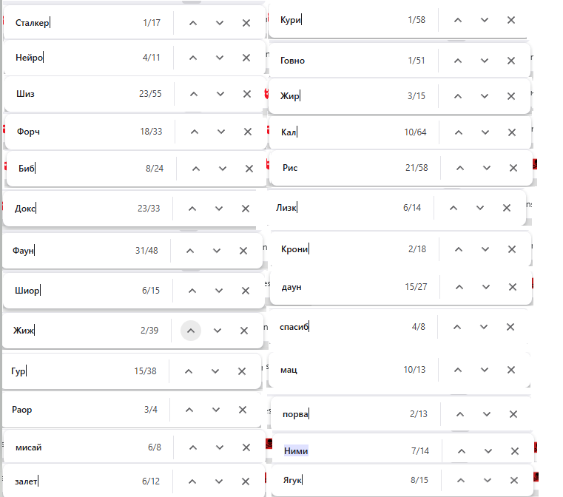Next match arrow in Лизк bar
Viewport: 563px width, 497px height.
(x=480, y=208)
